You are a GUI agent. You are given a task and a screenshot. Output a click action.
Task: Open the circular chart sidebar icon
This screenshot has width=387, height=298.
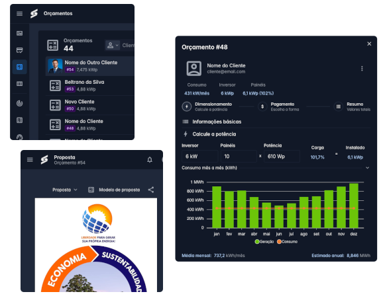(19, 103)
